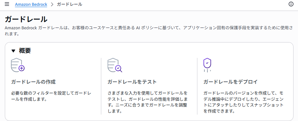Click the shield with plus icon
This screenshot has height=121, width=298.
tap(18, 65)
